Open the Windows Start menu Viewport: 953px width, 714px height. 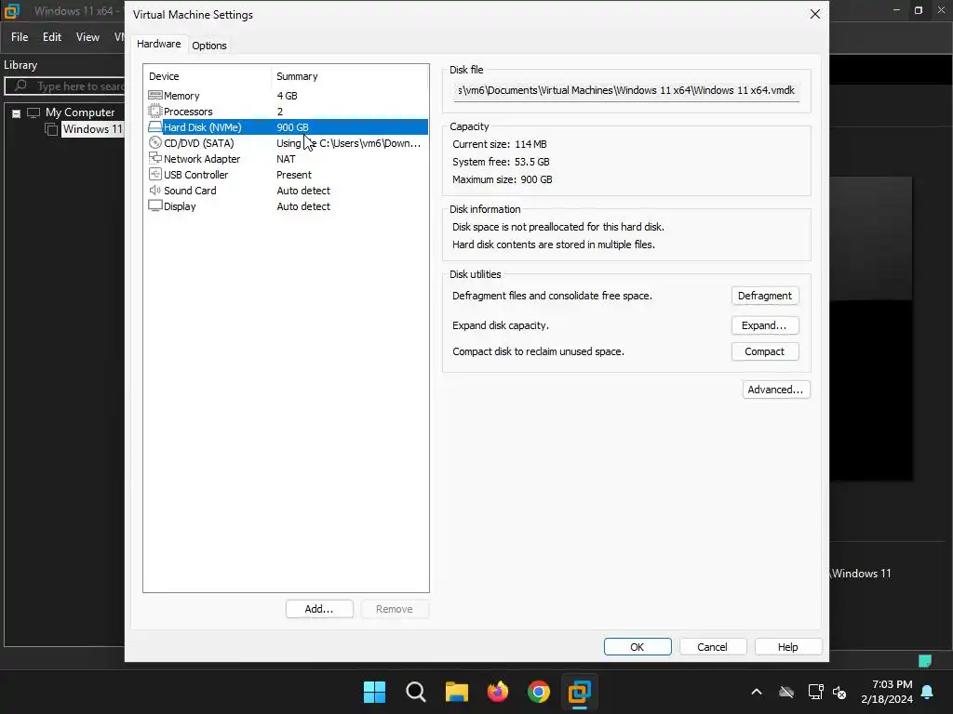(374, 692)
